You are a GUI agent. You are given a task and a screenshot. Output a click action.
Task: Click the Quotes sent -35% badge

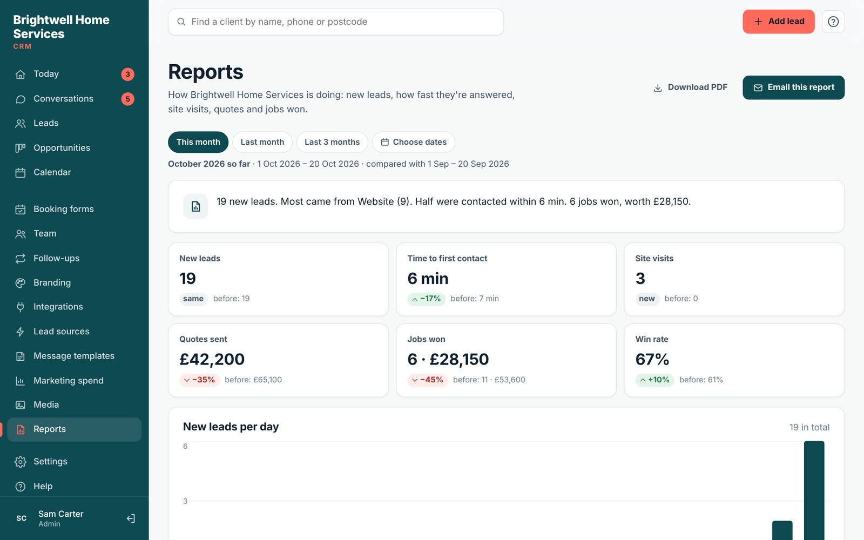click(x=199, y=380)
